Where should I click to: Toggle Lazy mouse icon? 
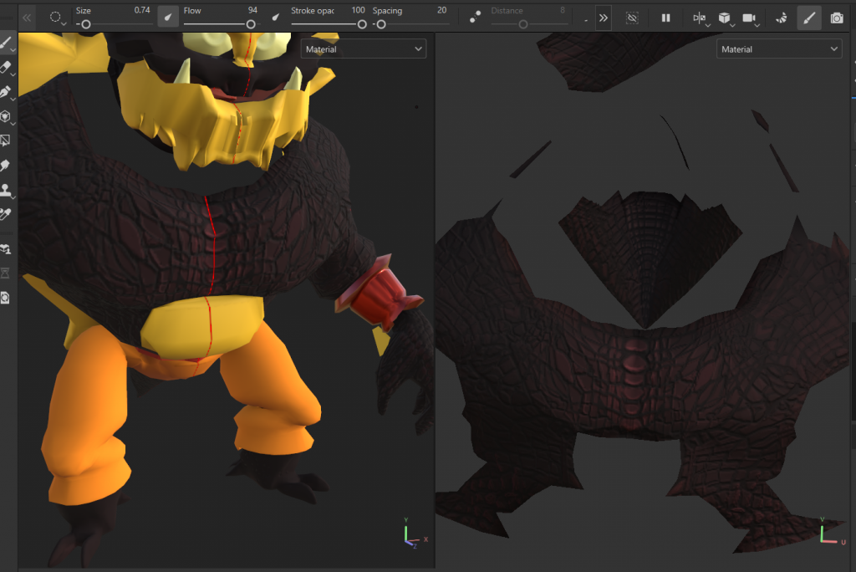[x=476, y=18]
